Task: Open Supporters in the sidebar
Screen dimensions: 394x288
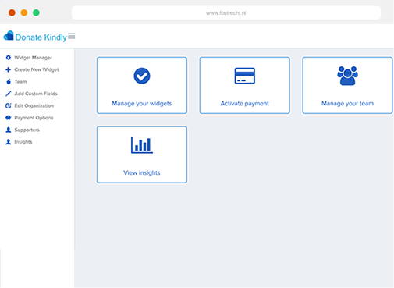Action: 27,130
